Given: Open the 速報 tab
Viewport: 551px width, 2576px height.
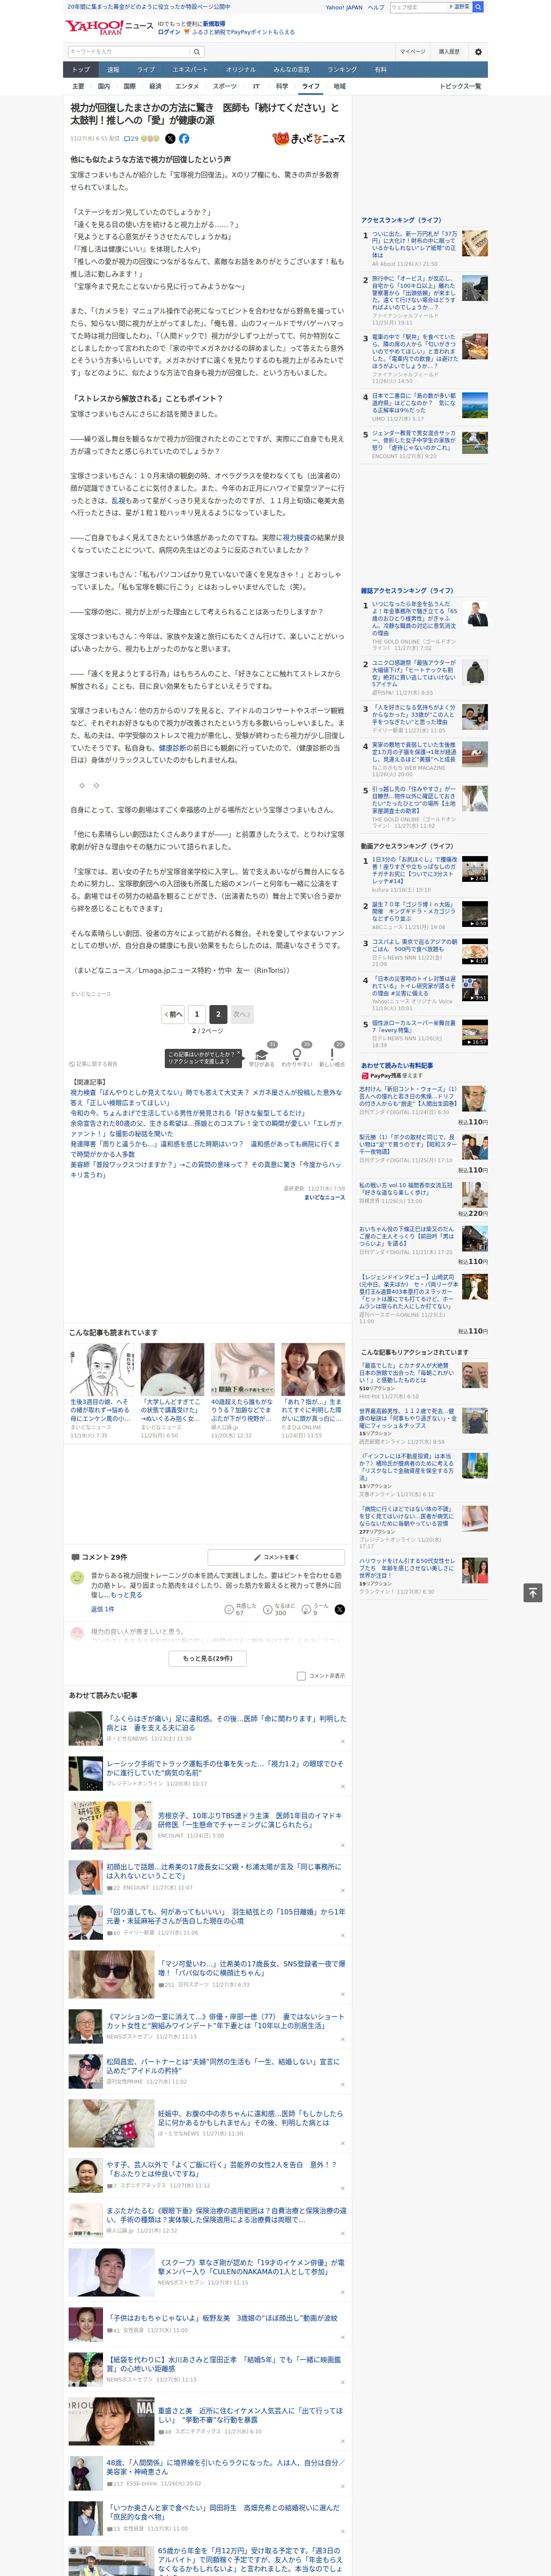Looking at the screenshot, I should (113, 70).
